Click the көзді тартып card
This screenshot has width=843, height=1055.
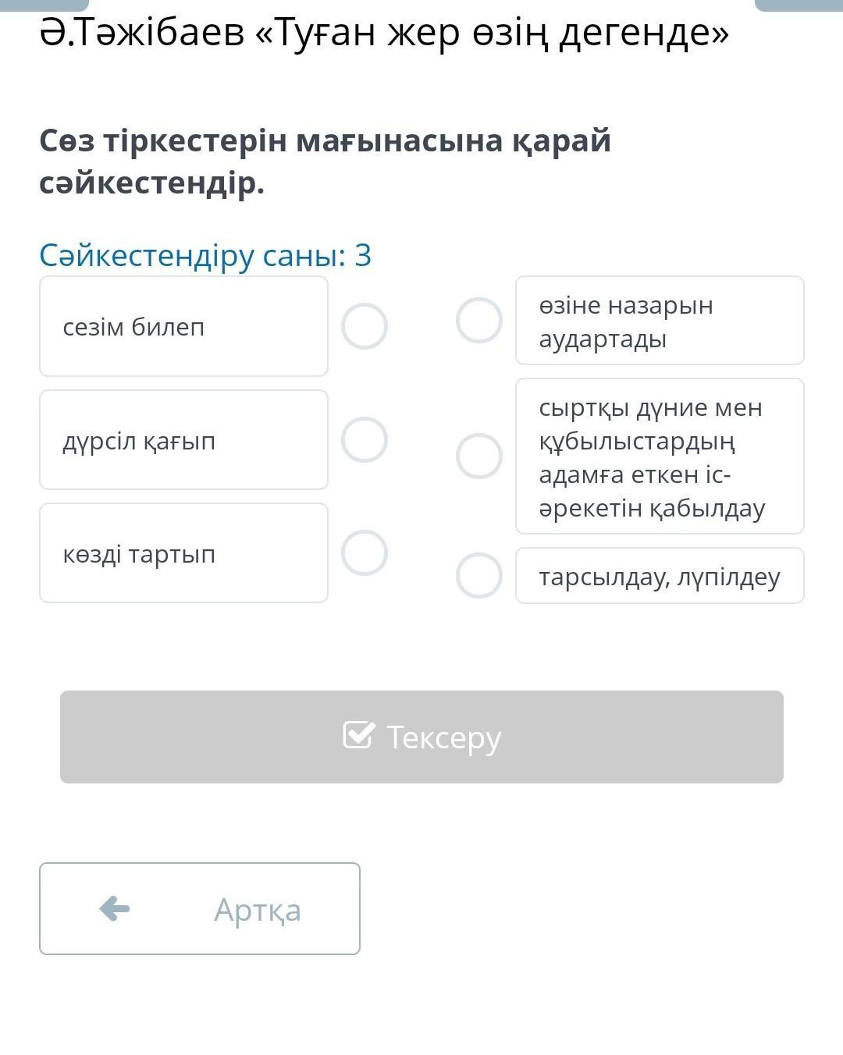pos(183,553)
